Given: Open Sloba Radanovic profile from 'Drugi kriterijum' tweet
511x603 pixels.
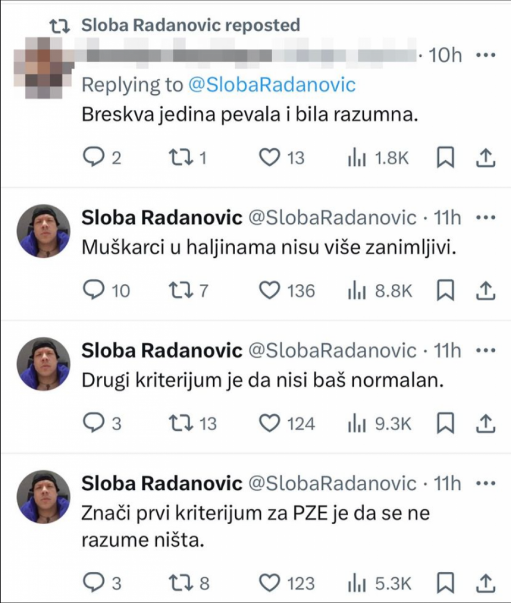Looking at the screenshot, I should coord(162,351).
